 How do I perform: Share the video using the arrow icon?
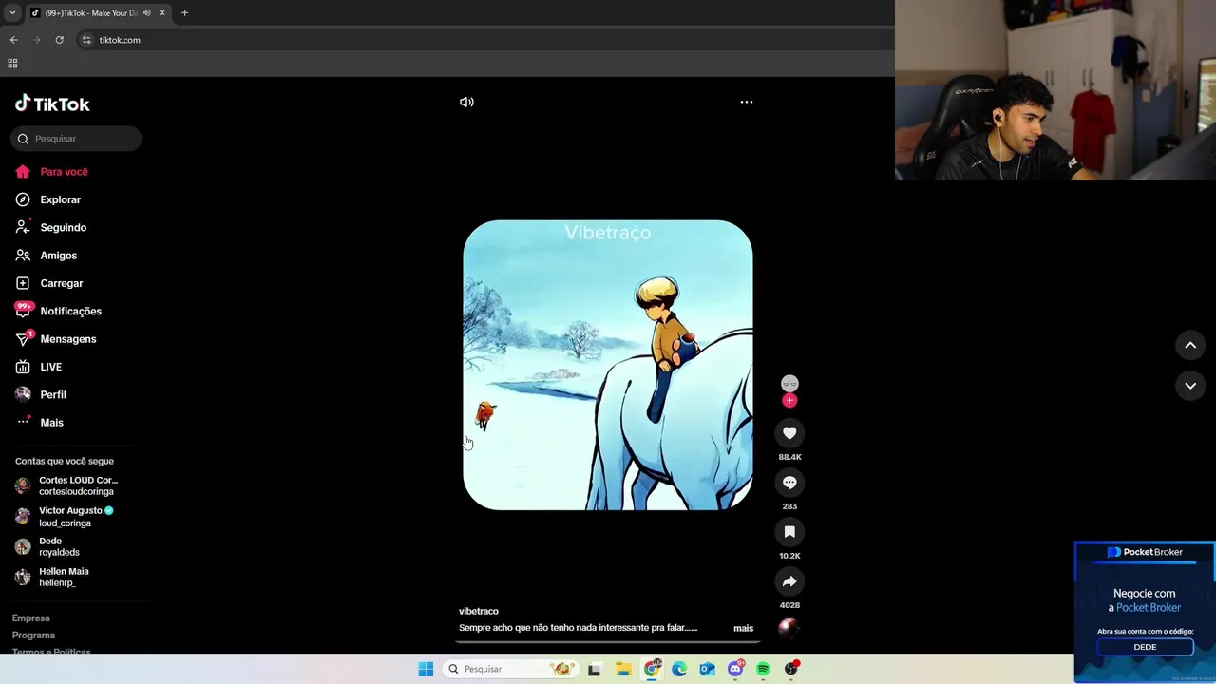coord(789,581)
